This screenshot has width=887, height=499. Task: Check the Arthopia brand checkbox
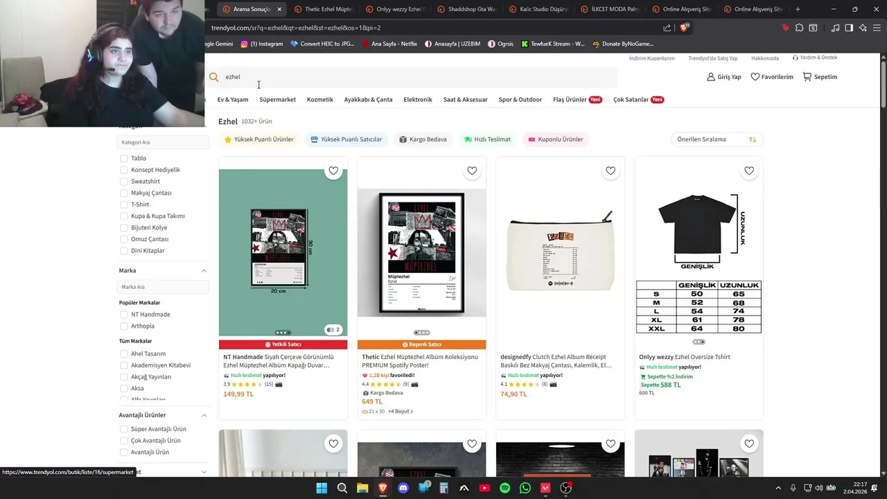coord(124,326)
